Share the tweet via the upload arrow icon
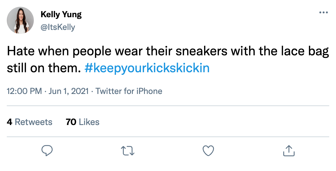 coord(289,151)
